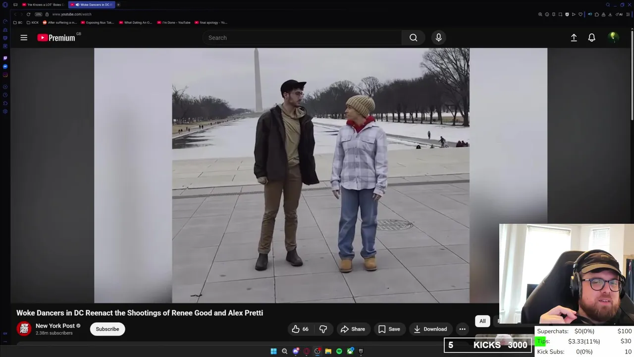Open the 'What Dating An O...' bookmark
The height and width of the screenshot is (357, 634).
click(x=135, y=22)
